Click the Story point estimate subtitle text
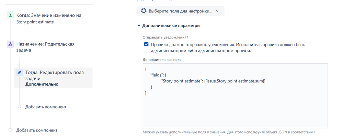The width and height of the screenshot is (343, 136). [35, 22]
